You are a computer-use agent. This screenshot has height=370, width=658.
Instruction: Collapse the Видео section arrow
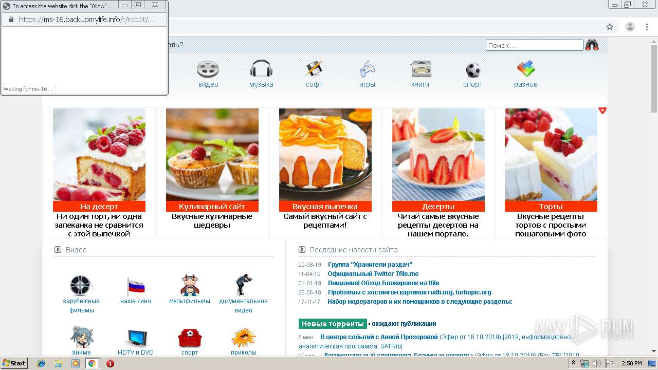click(58, 250)
